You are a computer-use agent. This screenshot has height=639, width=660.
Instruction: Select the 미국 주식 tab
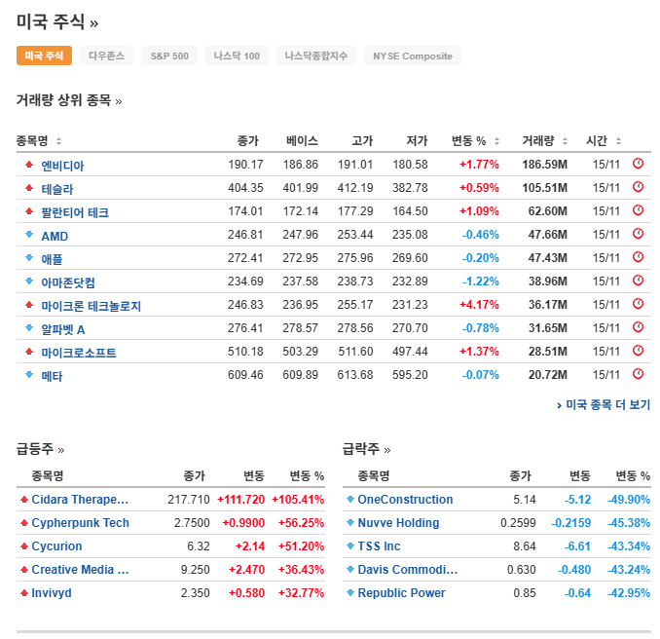pyautogui.click(x=44, y=56)
